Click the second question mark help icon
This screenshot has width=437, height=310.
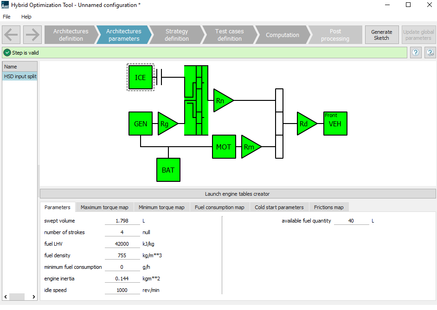tap(430, 52)
